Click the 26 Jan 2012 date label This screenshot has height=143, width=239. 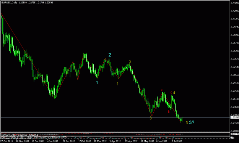pyautogui.click(x=69, y=141)
